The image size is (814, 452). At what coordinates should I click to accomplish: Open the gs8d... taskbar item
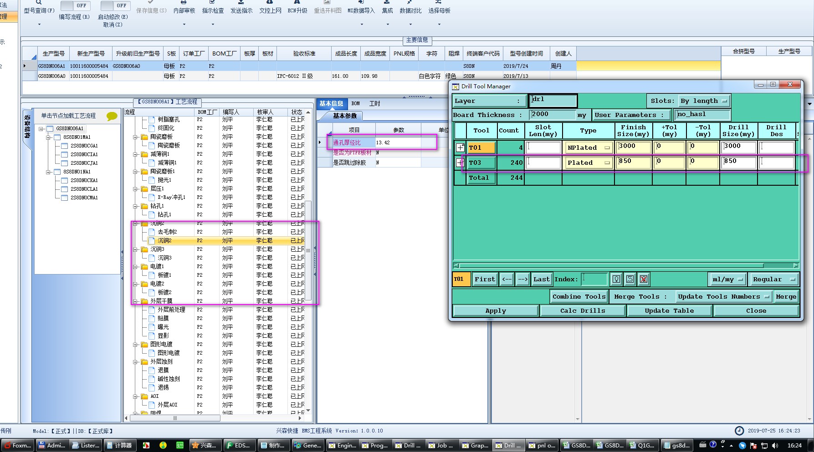pyautogui.click(x=677, y=445)
